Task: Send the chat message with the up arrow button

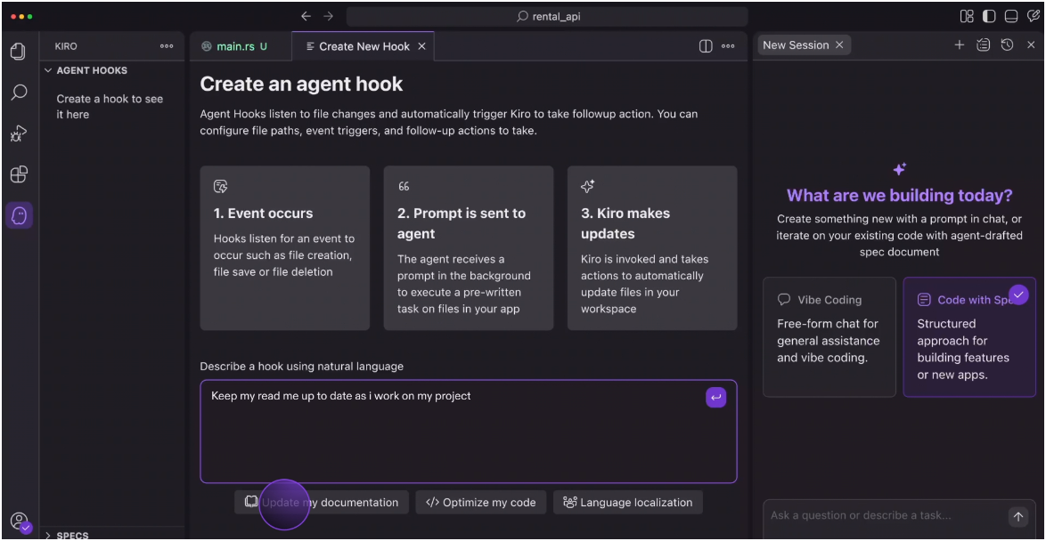Action: [x=1018, y=516]
